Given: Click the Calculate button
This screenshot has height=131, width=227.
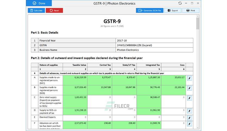Looking at the screenshot, I should (x=36, y=11).
